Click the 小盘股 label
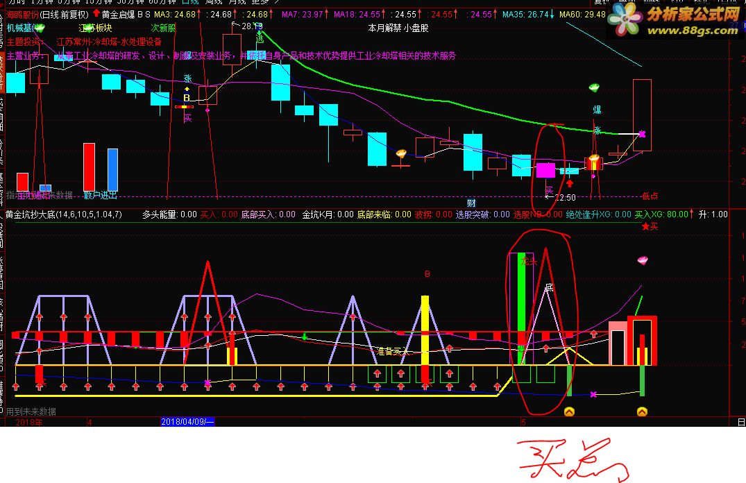The image size is (746, 483). tap(416, 28)
